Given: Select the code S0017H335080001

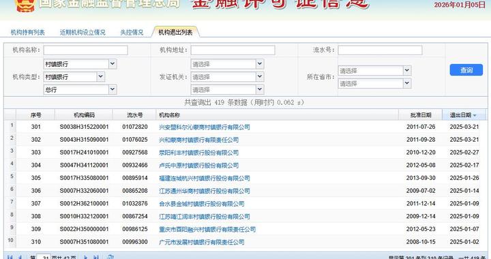Looking at the screenshot, I should pos(84,178).
